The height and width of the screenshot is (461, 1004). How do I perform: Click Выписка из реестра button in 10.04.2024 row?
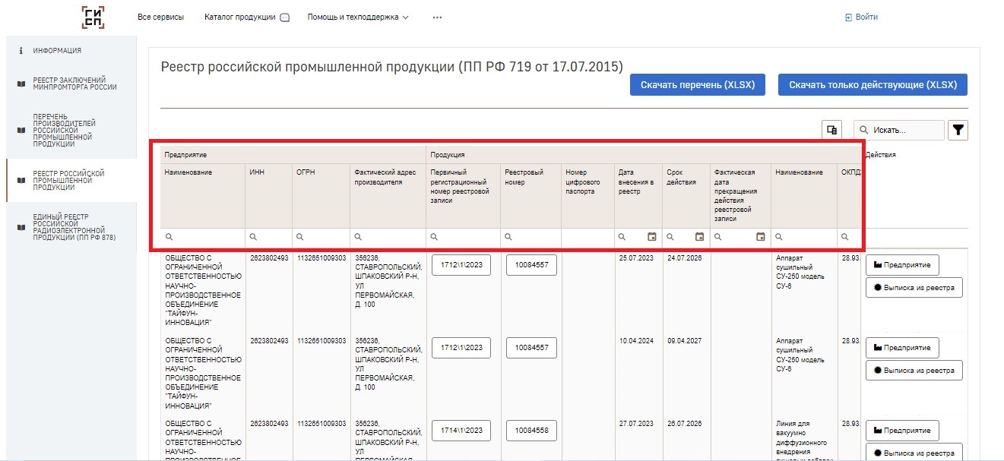914,371
